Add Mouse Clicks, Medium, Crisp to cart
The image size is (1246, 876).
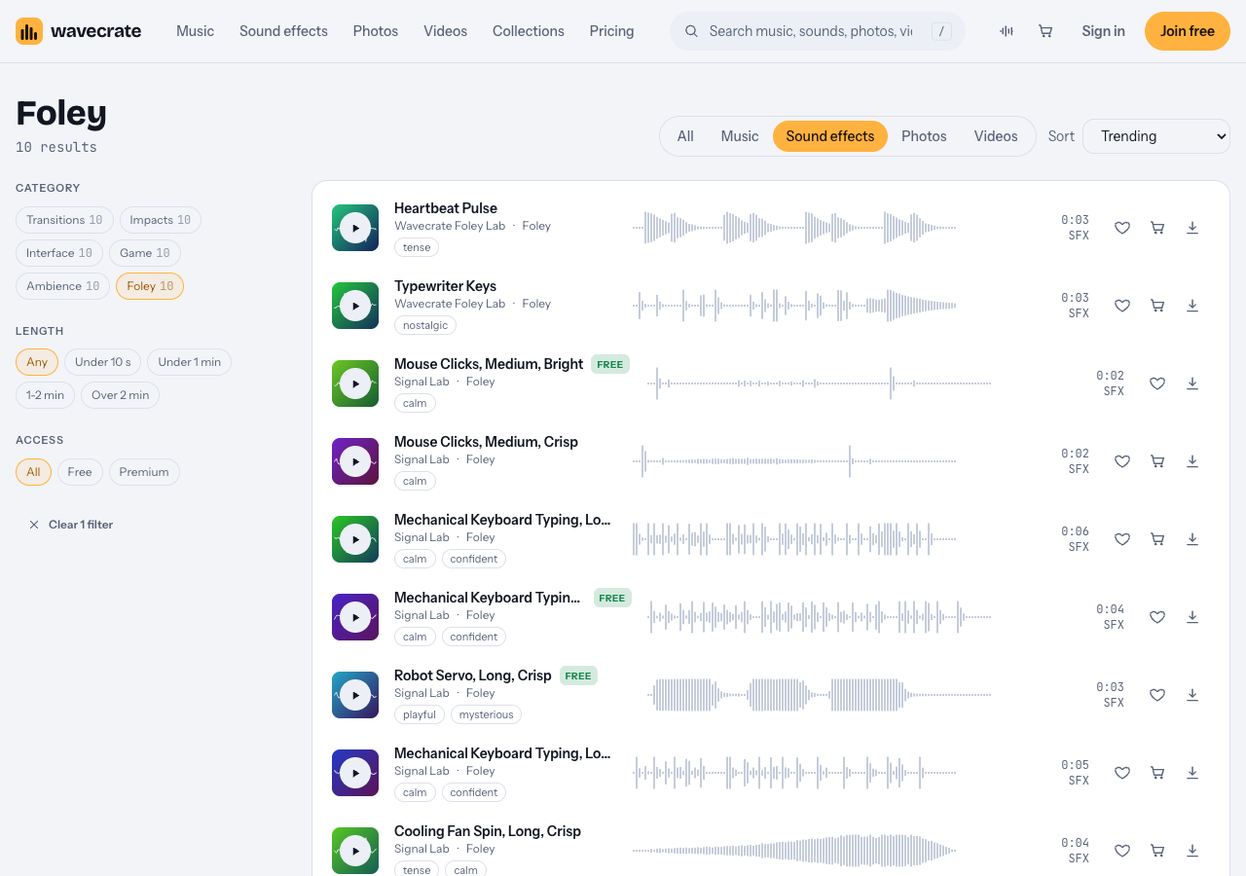(x=1157, y=461)
